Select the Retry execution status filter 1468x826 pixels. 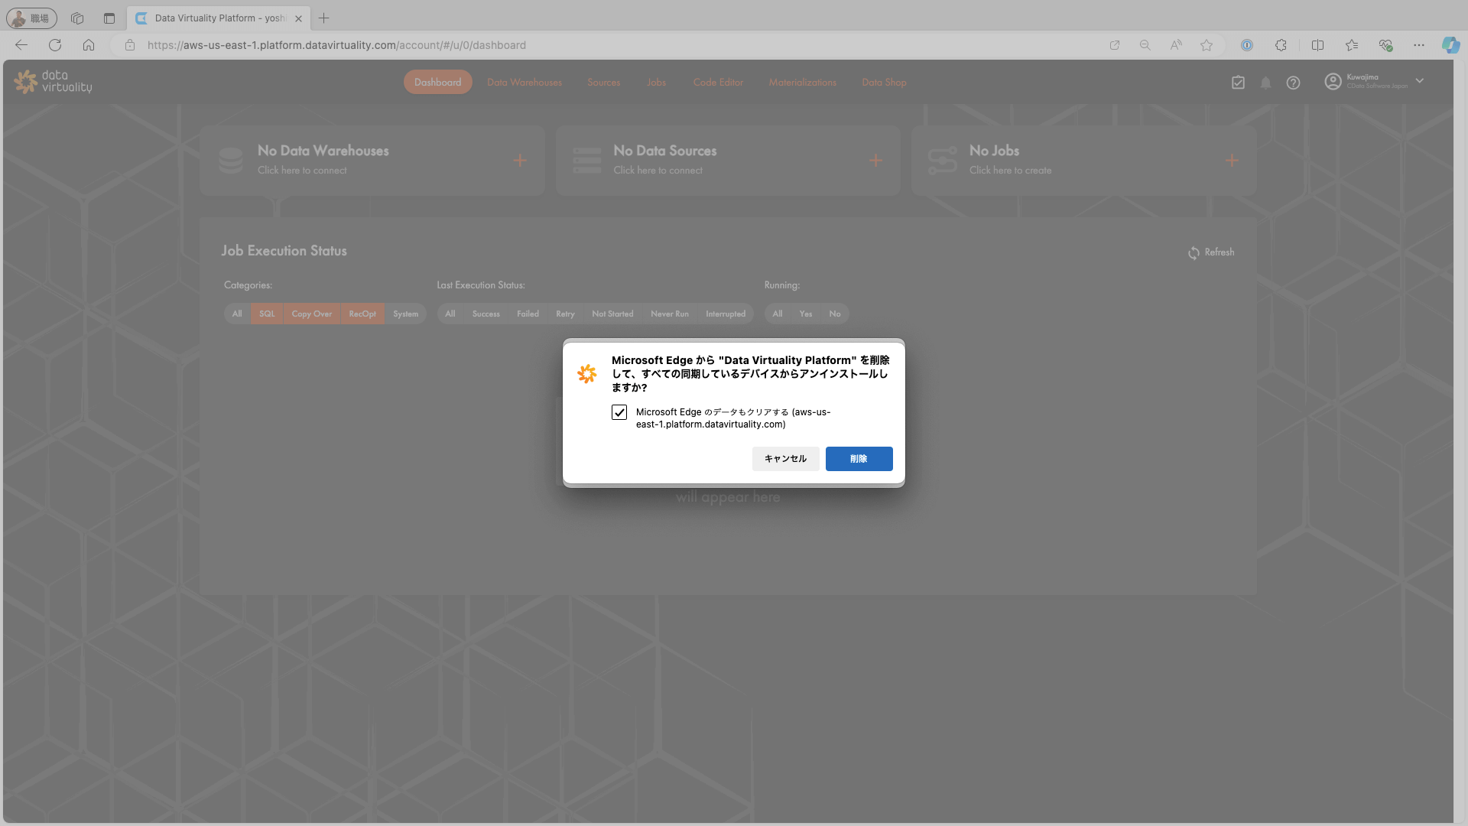[565, 314]
